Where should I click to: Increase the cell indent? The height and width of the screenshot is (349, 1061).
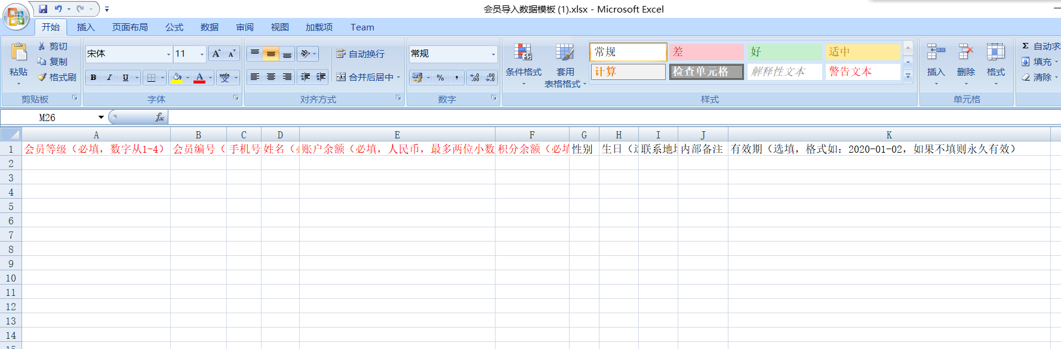[321, 77]
